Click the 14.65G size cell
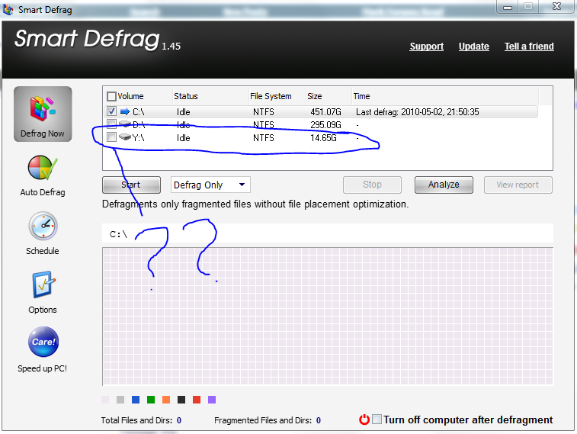 point(323,138)
